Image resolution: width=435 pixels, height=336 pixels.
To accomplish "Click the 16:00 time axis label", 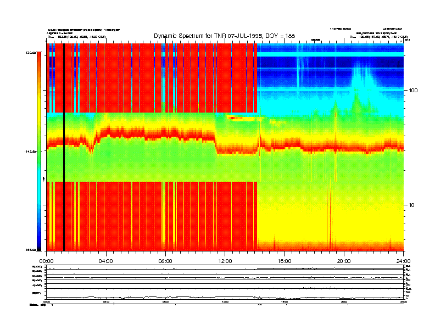I will pyautogui.click(x=285, y=261).
